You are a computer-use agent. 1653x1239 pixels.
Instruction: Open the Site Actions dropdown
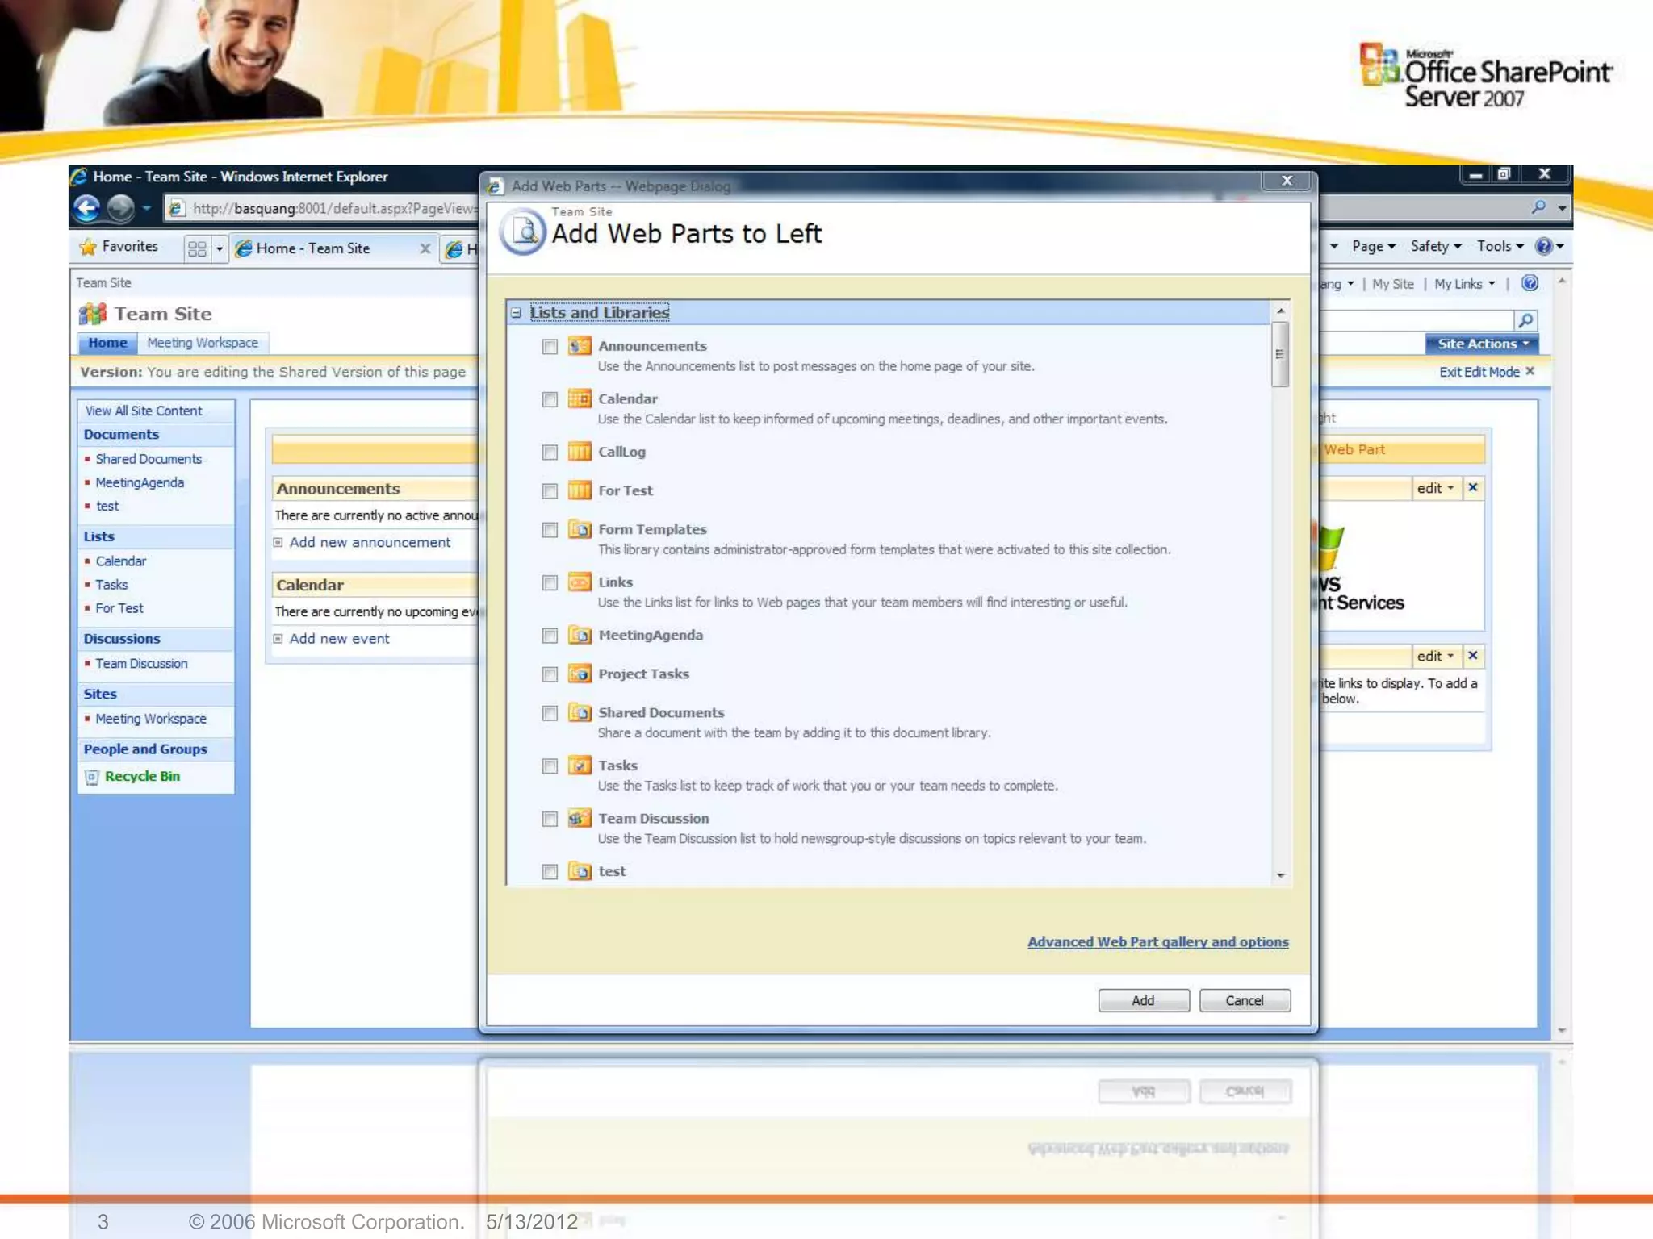pyautogui.click(x=1482, y=344)
